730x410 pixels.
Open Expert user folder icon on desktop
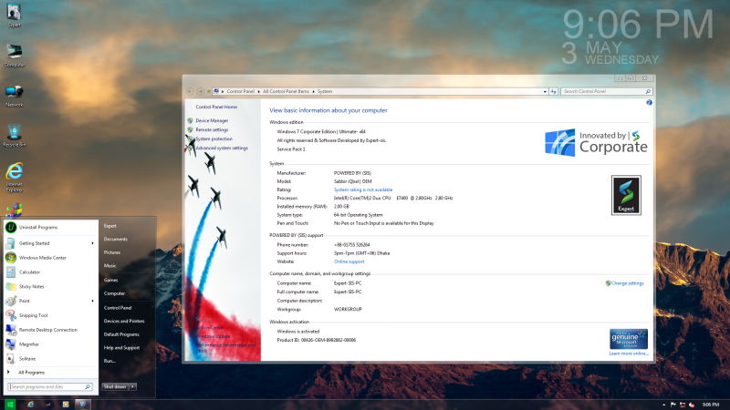click(x=14, y=15)
